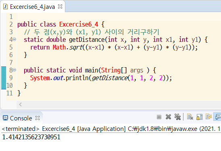Close the Console view

click(x=38, y=118)
